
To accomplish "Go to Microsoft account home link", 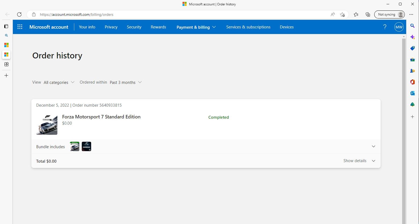I will click(x=49, y=27).
